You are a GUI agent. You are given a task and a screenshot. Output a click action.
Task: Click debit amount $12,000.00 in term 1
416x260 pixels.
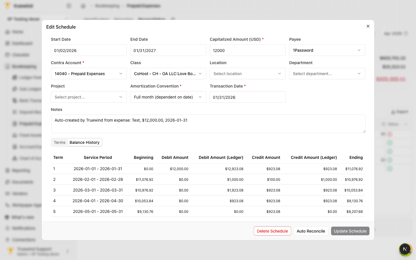(x=179, y=169)
